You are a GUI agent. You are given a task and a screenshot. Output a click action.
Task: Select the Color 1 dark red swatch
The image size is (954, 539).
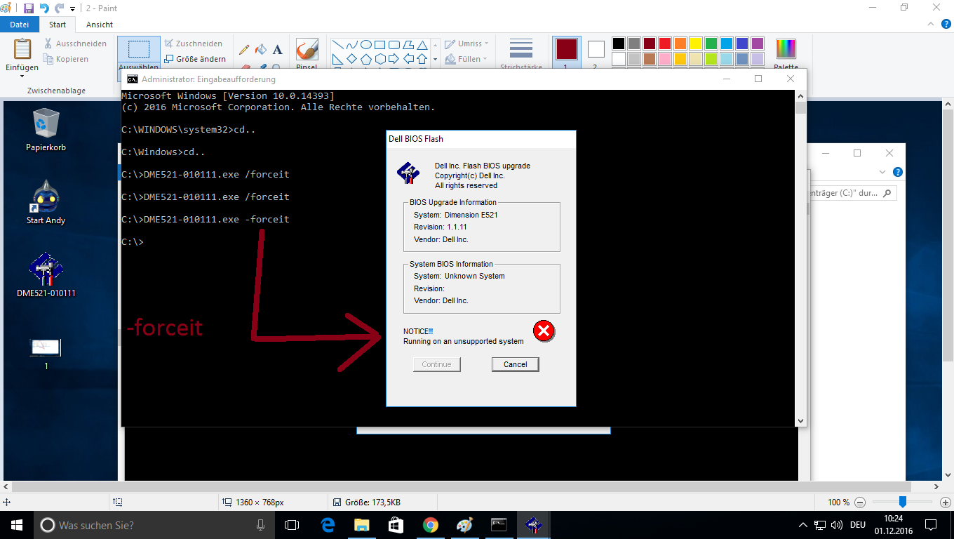click(x=566, y=49)
